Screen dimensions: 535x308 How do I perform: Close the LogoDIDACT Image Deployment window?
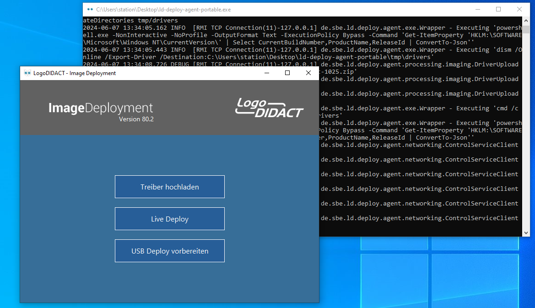[x=308, y=73]
